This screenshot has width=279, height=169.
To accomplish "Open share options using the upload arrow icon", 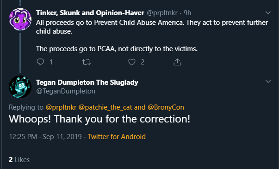I will pos(177,62).
